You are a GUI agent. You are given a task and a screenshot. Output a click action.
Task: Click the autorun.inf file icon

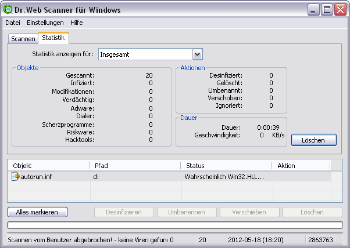coord(15,176)
